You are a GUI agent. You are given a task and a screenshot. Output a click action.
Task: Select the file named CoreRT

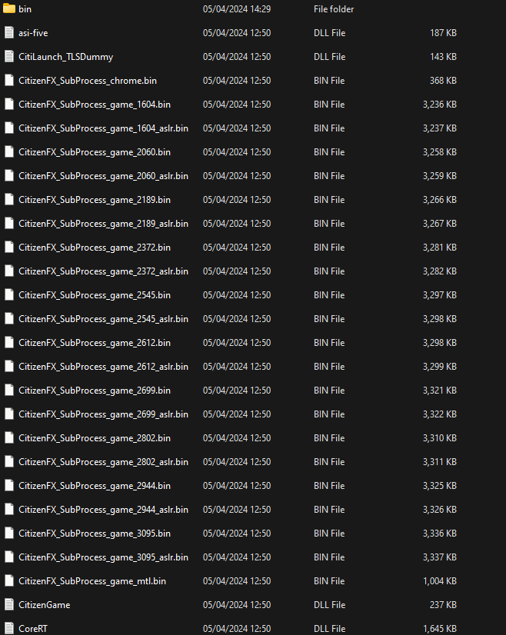tap(33, 629)
